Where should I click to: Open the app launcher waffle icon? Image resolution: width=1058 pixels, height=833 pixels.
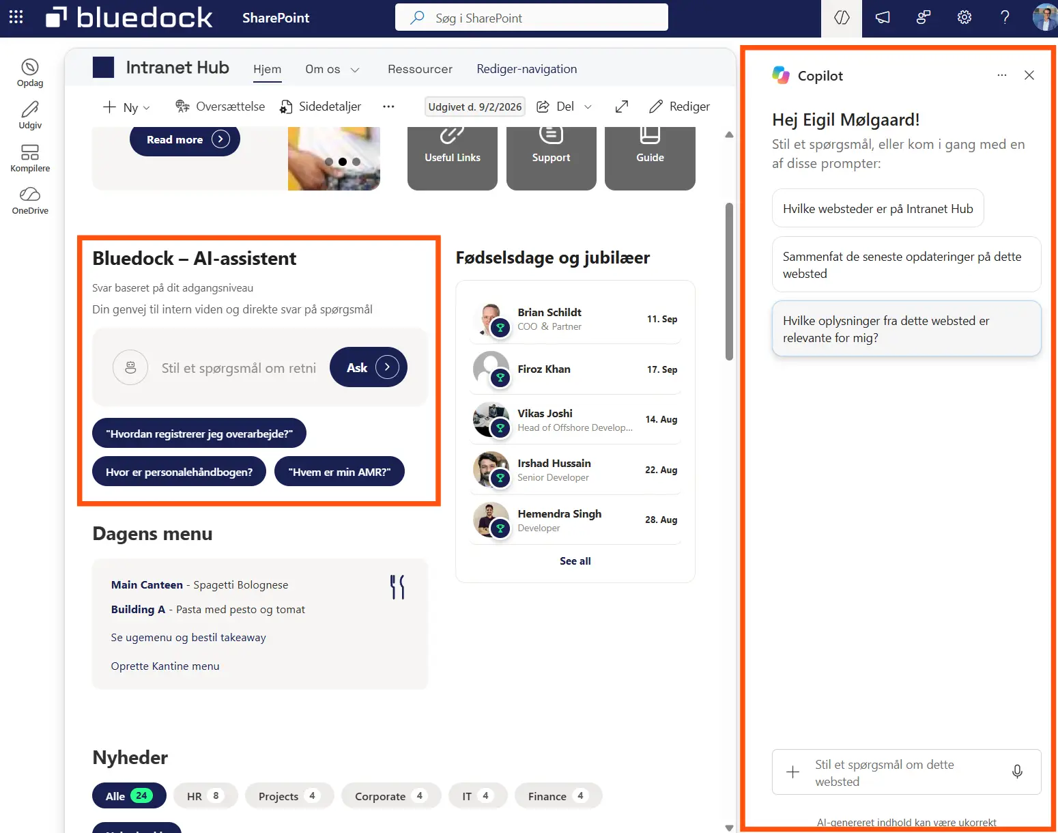(x=16, y=17)
